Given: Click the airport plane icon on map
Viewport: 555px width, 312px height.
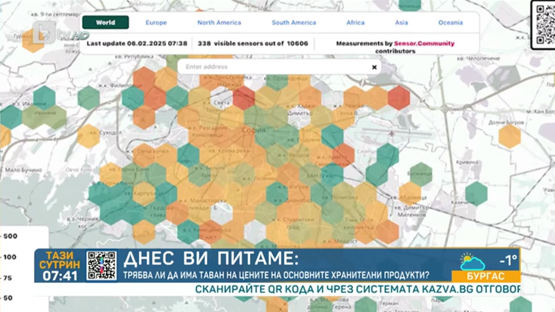Looking at the screenshot, I should tap(392, 133).
